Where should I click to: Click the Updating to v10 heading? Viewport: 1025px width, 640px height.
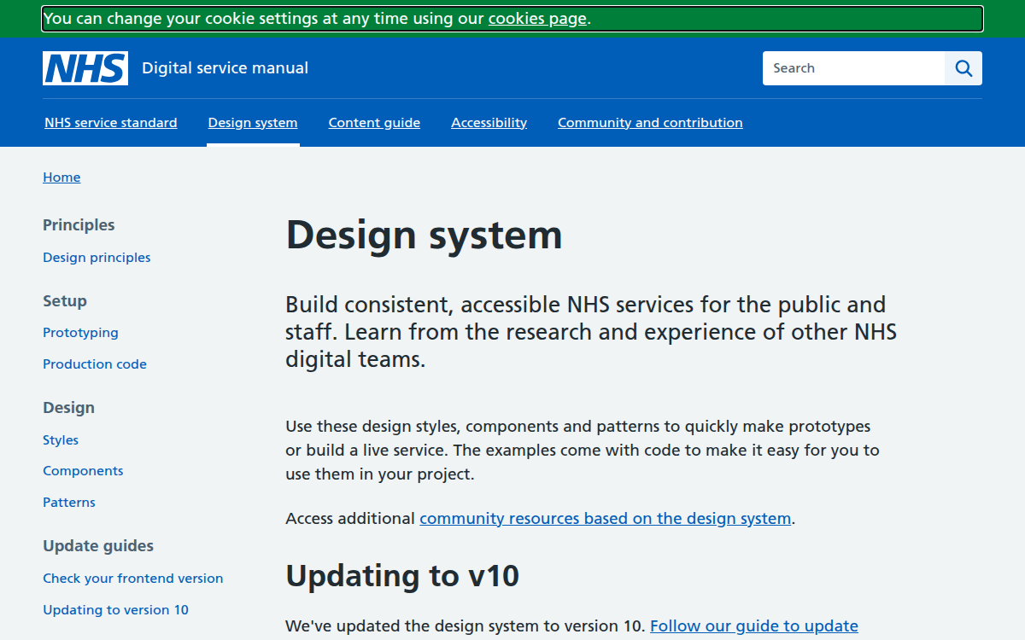coord(402,576)
